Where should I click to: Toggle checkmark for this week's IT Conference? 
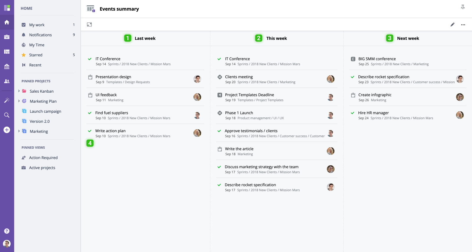click(219, 59)
